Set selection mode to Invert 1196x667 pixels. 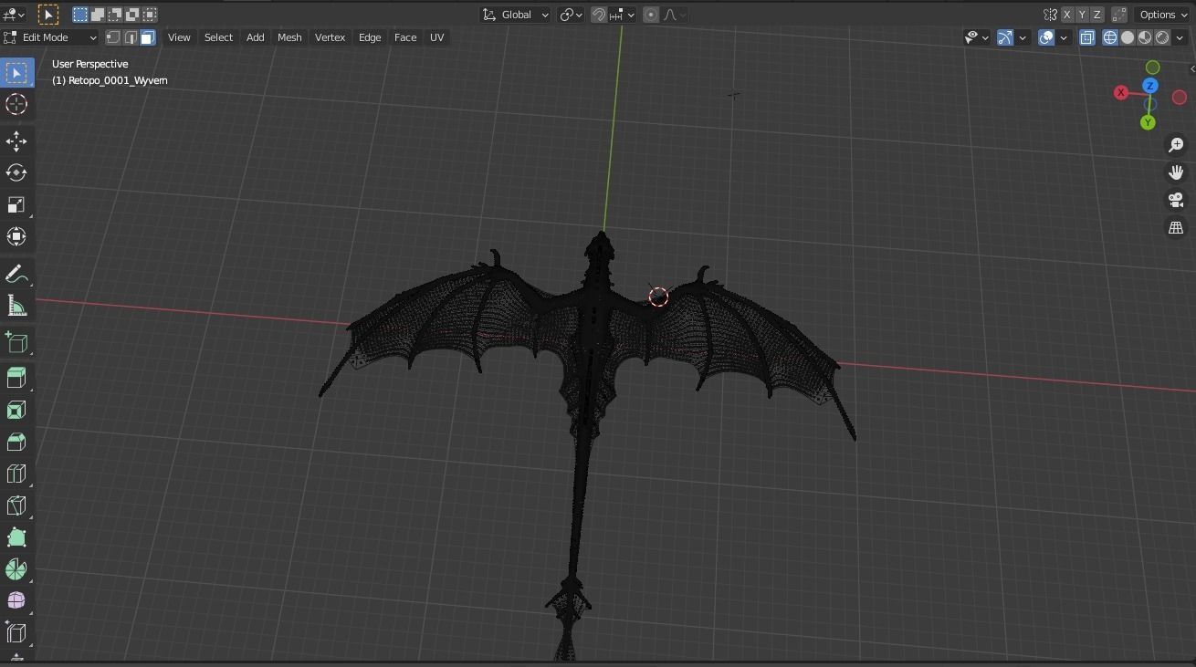[132, 15]
